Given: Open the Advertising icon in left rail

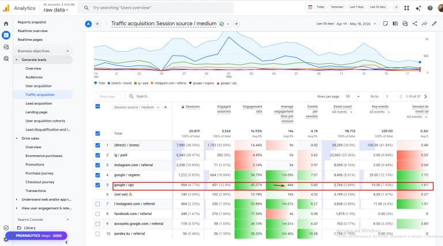Looking at the screenshot, I should (x=6, y=59).
